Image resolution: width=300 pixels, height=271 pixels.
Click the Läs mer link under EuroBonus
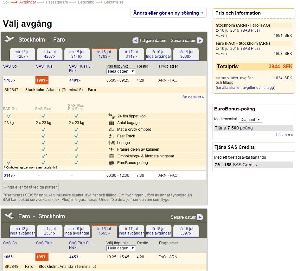click(284, 135)
